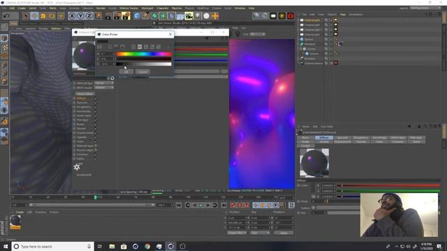This screenshot has width=447, height=251.
Task: Switch to the Specular tab in Attributes
Action: tap(342, 138)
